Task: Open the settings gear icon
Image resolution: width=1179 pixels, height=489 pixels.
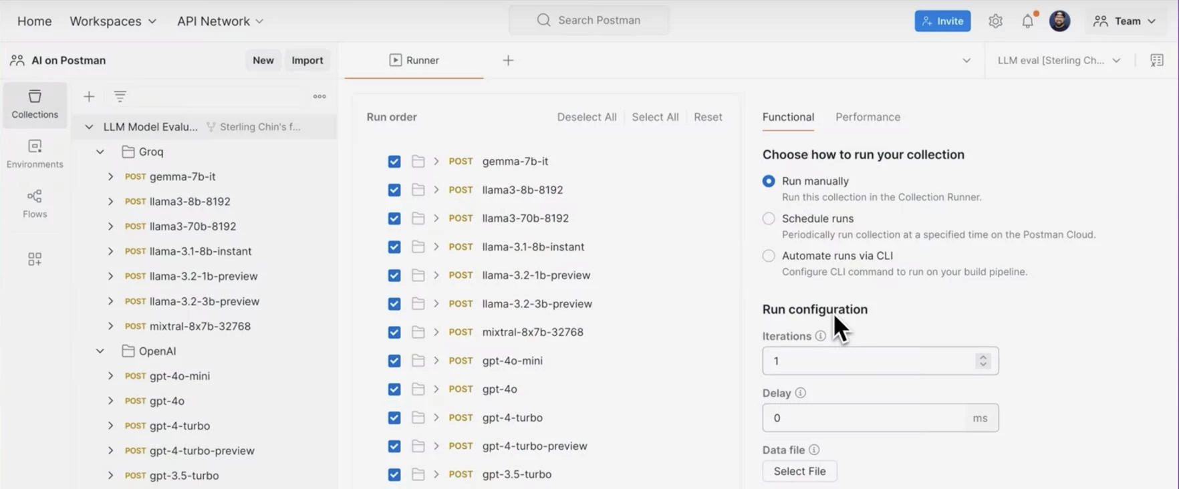Action: point(995,21)
